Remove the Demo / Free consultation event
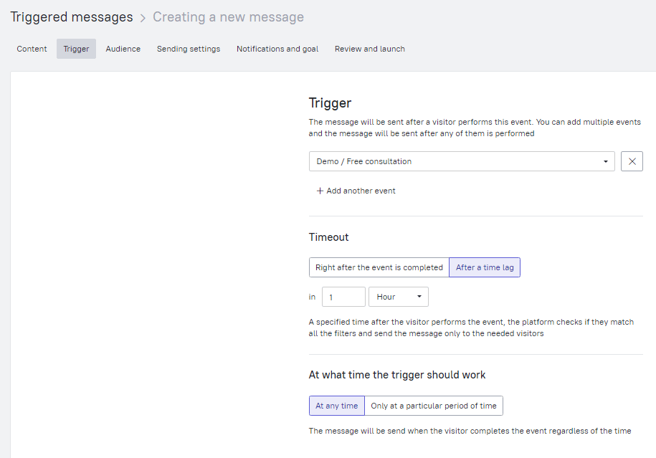Viewport: 656px width, 458px height. (632, 161)
